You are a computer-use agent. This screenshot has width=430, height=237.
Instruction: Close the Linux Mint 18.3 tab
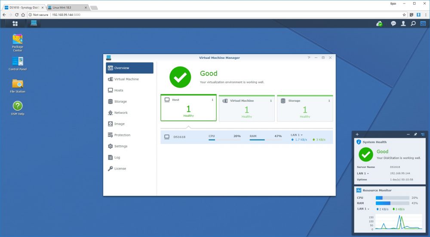click(x=86, y=8)
